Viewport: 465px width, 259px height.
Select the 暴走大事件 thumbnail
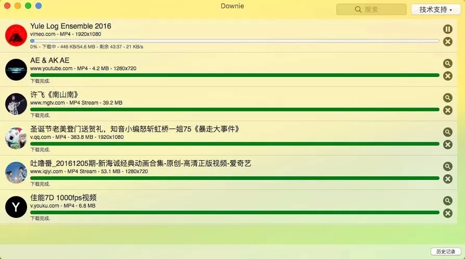(16, 138)
